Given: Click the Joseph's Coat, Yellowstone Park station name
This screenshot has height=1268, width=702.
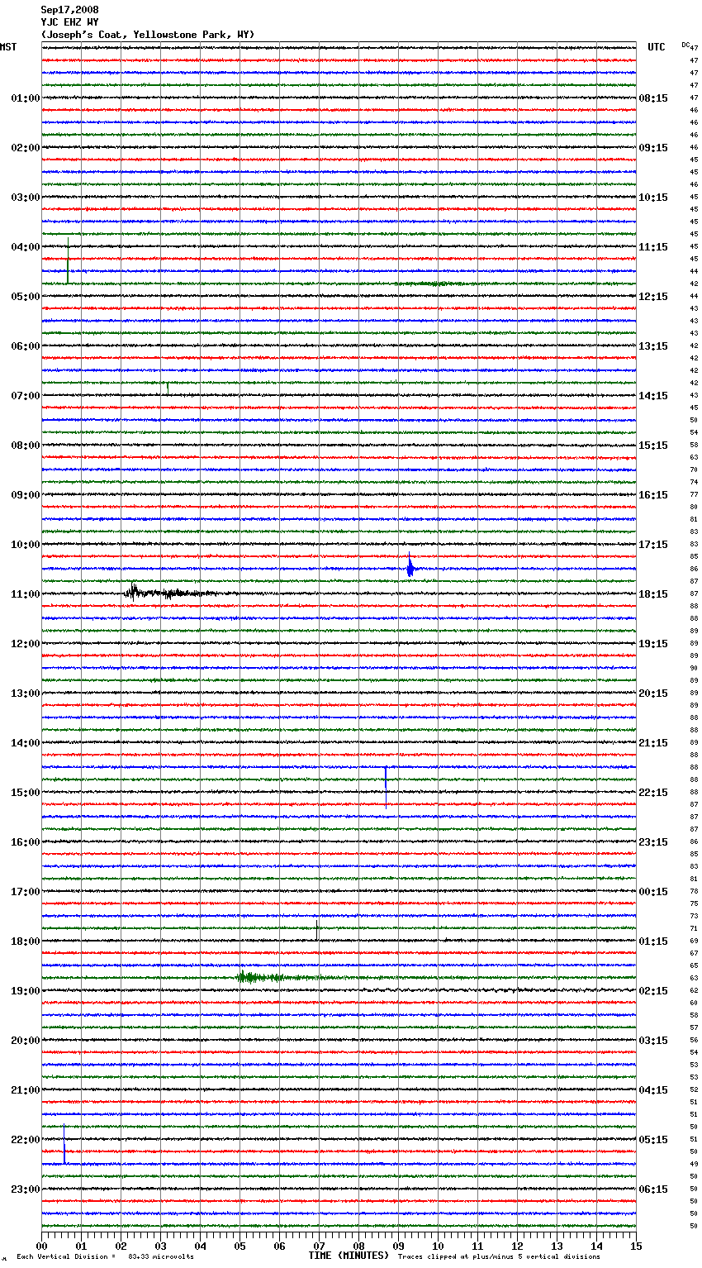Looking at the screenshot, I should pos(148,35).
